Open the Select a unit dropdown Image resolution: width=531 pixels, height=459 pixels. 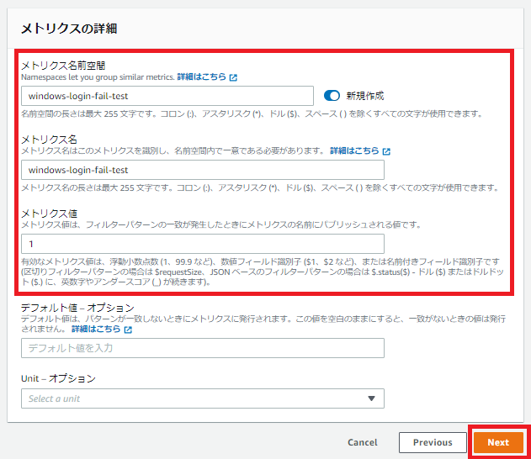203,398
